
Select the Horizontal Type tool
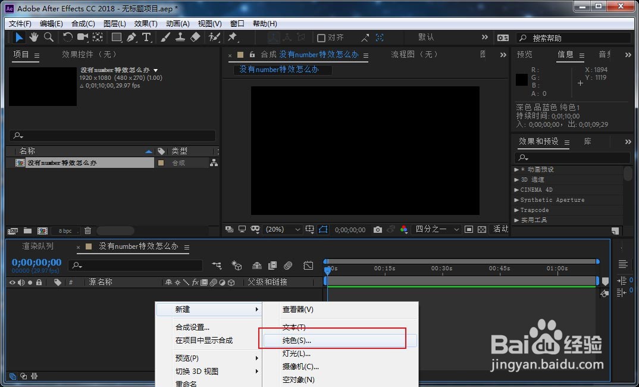coord(146,38)
